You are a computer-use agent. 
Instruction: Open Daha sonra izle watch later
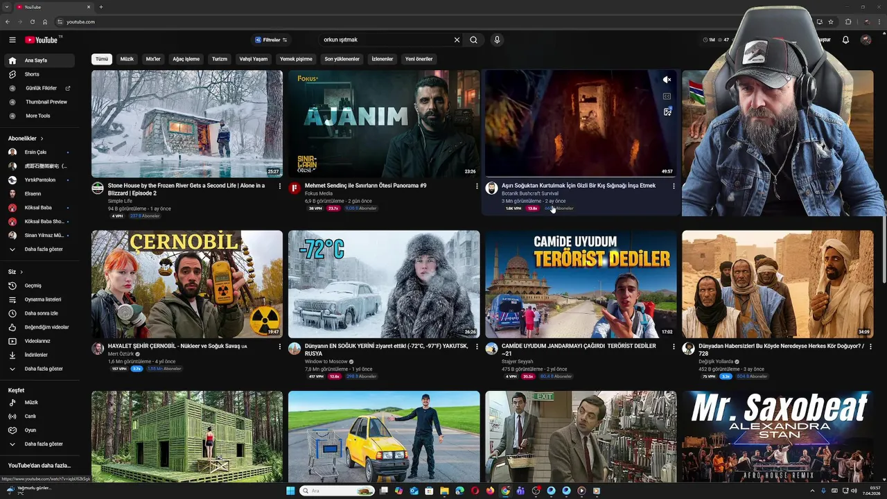click(x=38, y=313)
